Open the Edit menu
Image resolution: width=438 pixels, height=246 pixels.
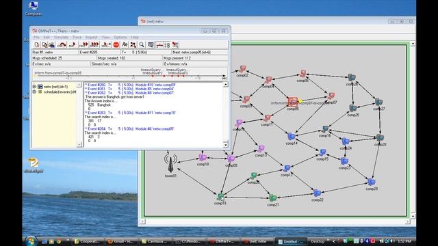47,37
